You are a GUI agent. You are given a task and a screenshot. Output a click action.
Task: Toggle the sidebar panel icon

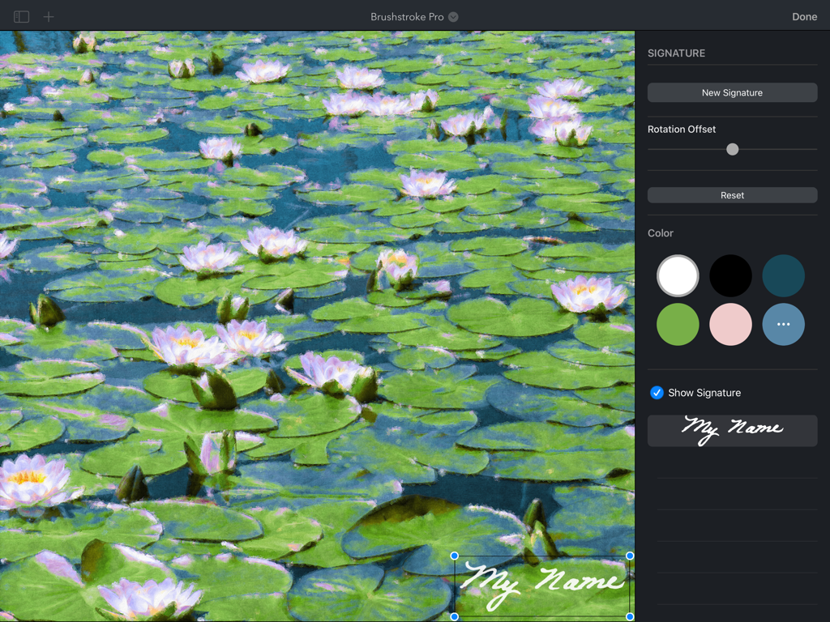tap(23, 15)
